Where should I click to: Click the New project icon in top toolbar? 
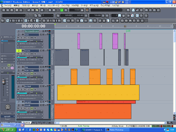[4, 10]
